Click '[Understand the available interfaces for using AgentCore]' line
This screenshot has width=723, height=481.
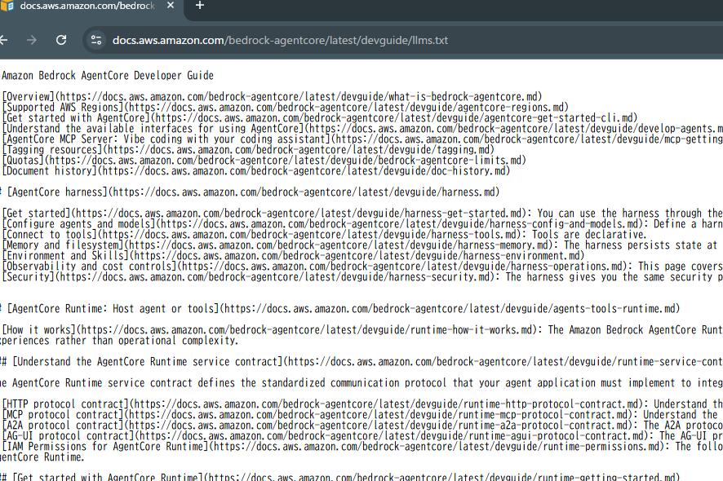coord(362,129)
